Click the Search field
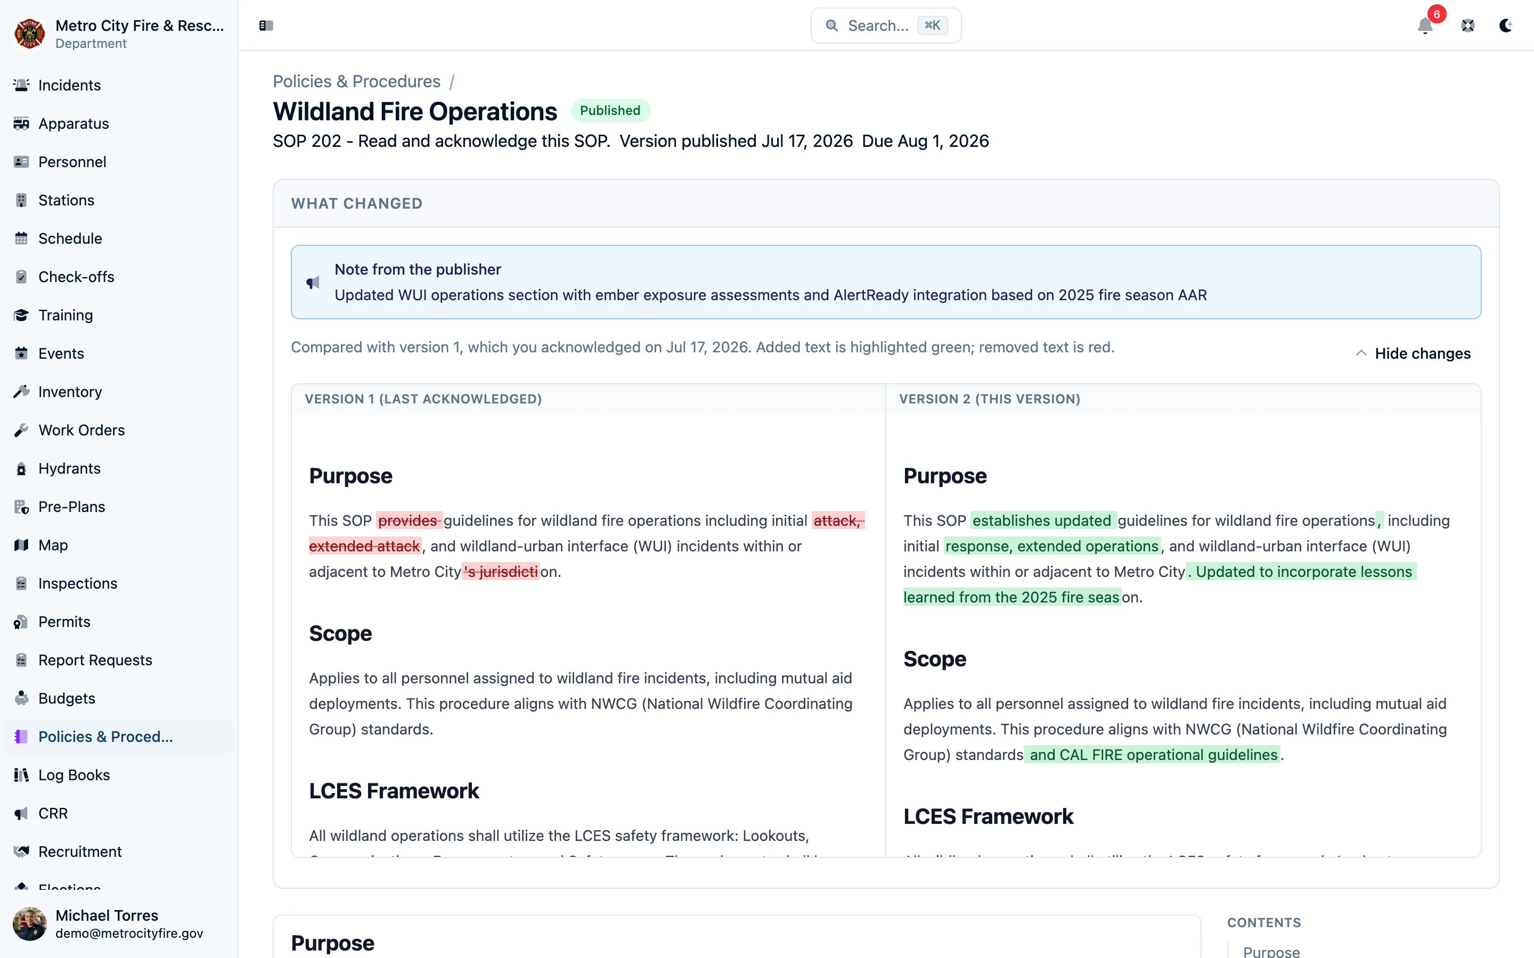The height and width of the screenshot is (958, 1534). tap(886, 26)
